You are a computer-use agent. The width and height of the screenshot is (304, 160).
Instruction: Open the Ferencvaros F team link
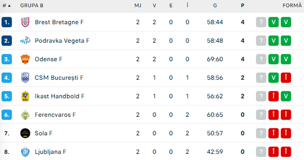[x=55, y=115]
